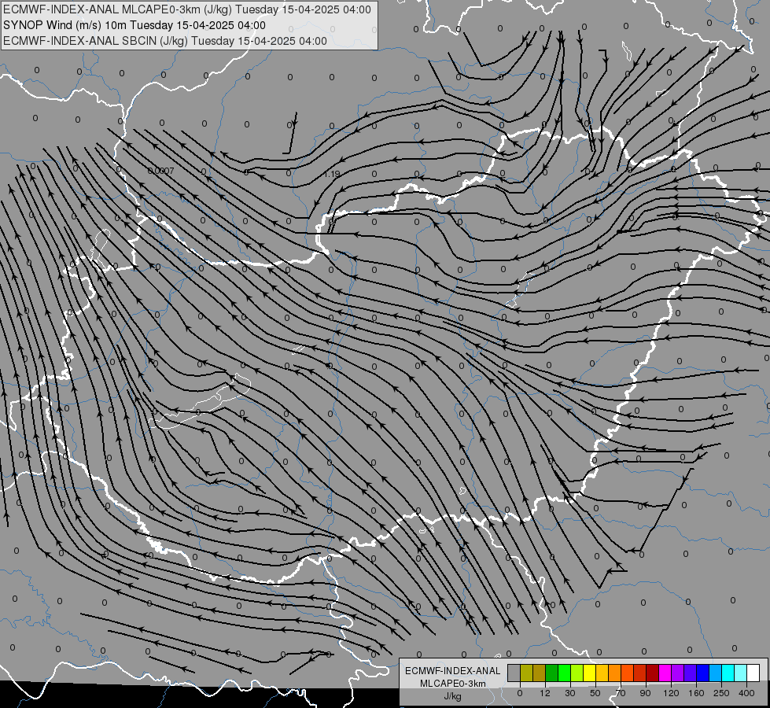Click the dark green legend swatch
Screen dimensions: 770x708
tap(551, 673)
